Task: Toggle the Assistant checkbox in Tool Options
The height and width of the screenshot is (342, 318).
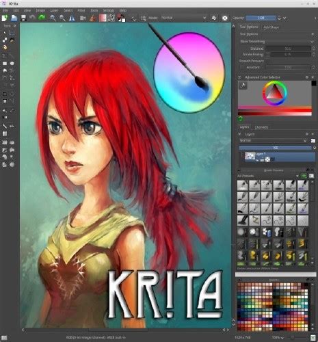Action: [241, 68]
